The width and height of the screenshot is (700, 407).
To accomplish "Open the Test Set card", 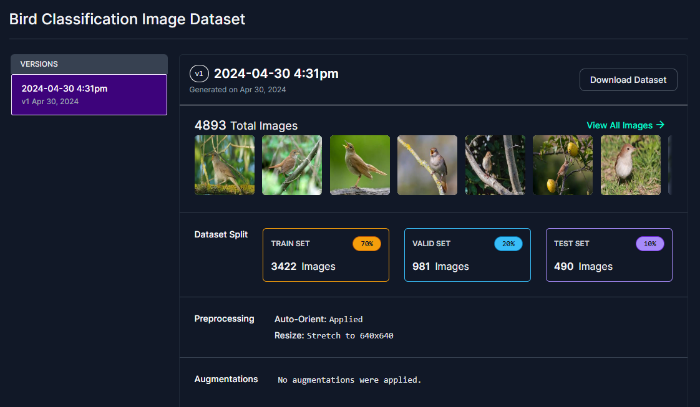I will (609, 255).
